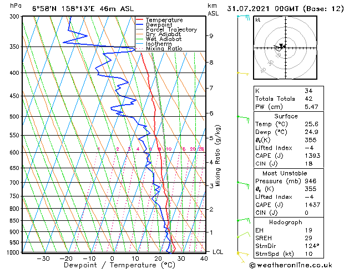Click the Surface CAPE value 1393
Screen dimensions: 349x269
(x=312, y=156)
